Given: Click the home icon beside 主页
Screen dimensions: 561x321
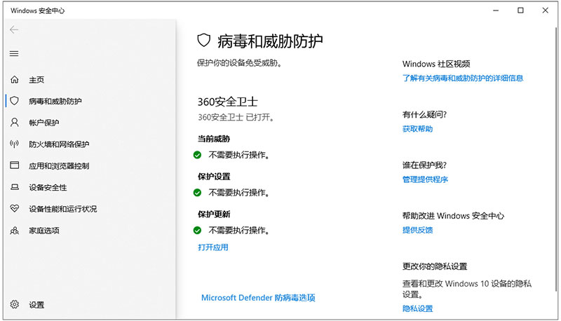Looking at the screenshot, I should 14,79.
